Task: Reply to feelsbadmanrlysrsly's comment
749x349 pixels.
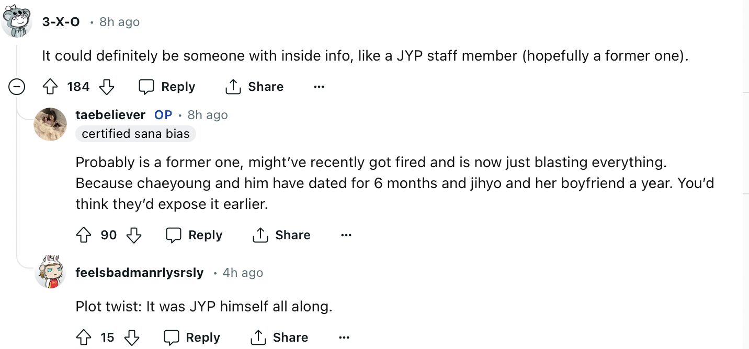Action: coord(192,338)
